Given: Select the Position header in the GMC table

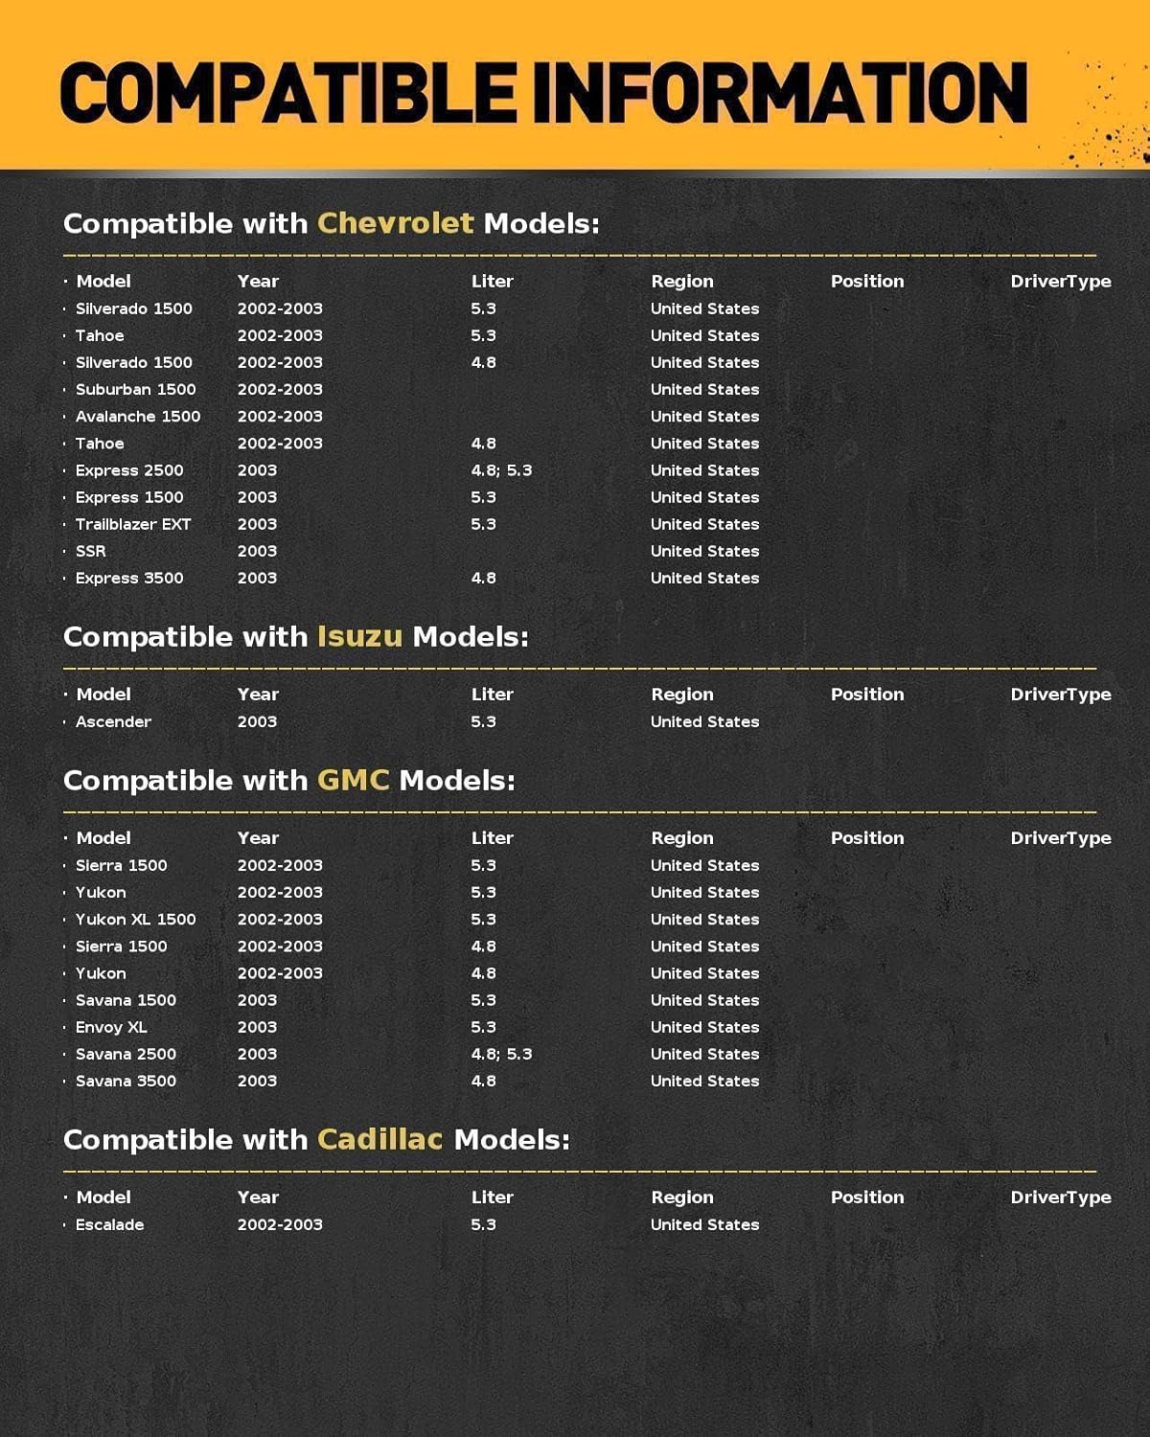Looking at the screenshot, I should coord(867,837).
